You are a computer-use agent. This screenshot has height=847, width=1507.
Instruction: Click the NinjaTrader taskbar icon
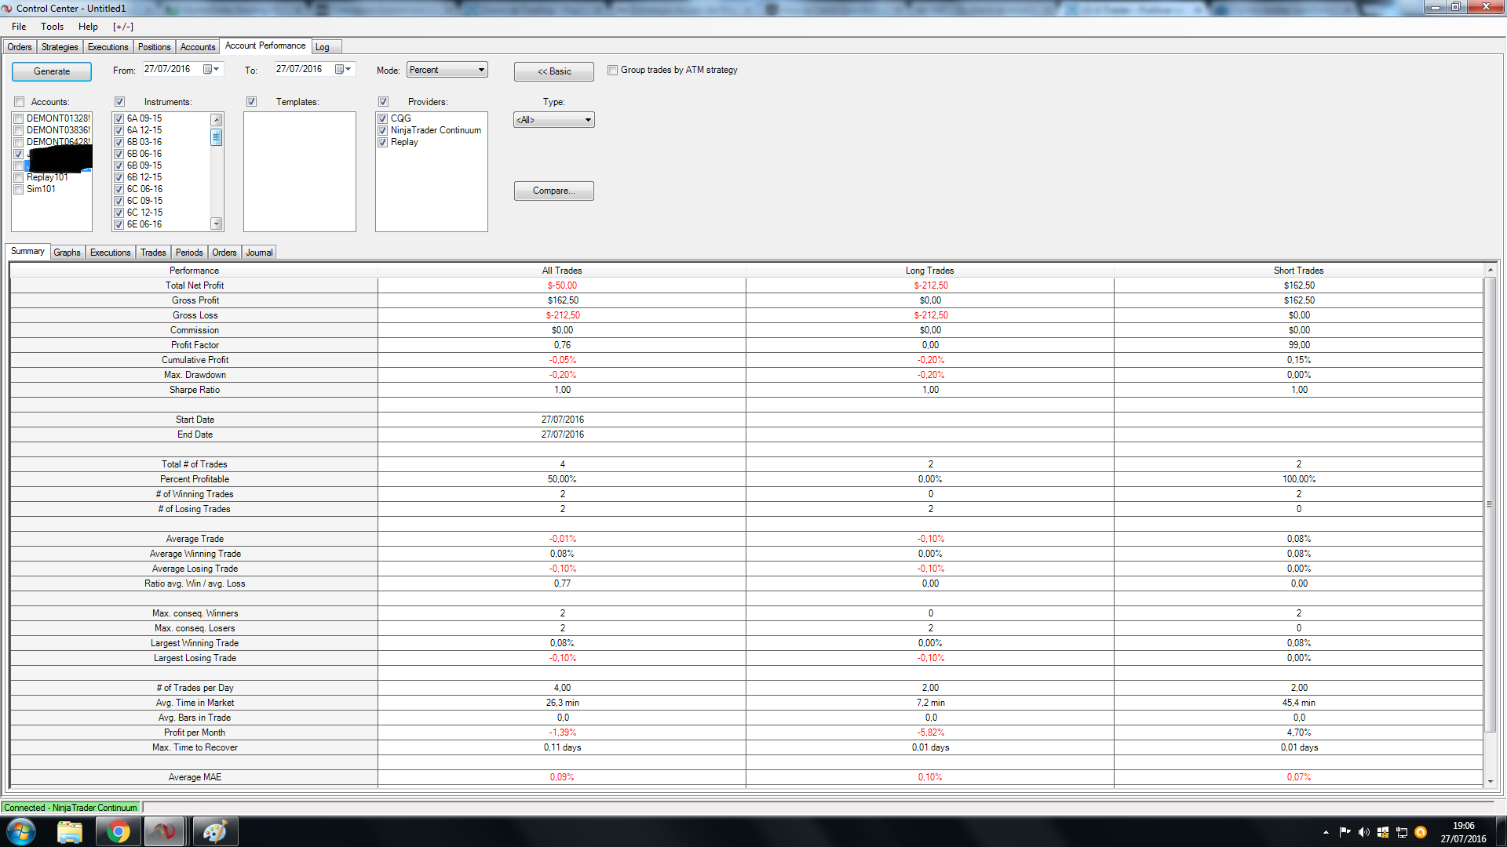point(165,831)
